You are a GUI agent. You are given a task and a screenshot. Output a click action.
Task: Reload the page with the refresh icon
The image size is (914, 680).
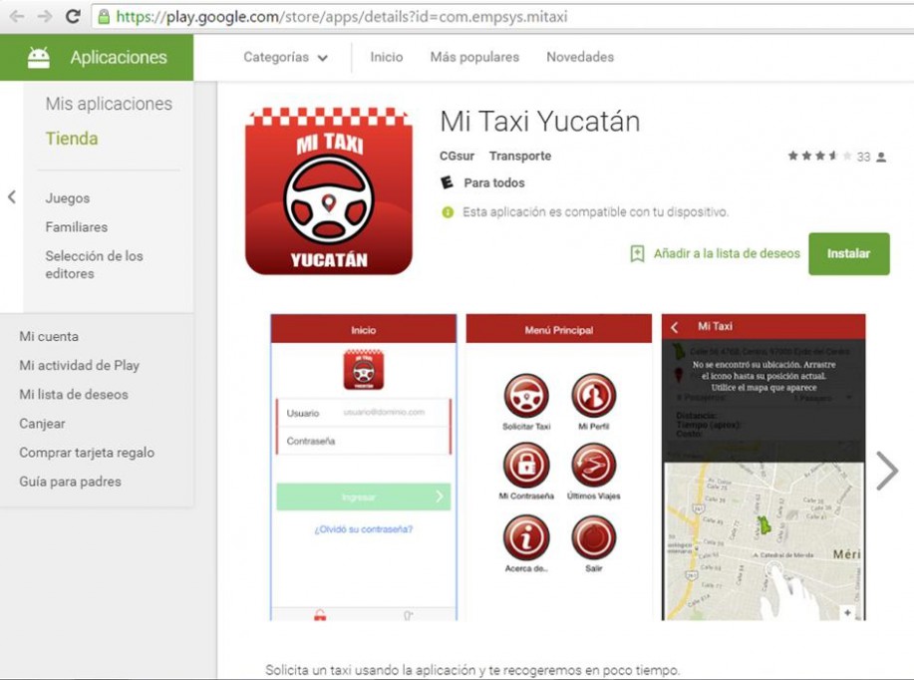(x=73, y=16)
